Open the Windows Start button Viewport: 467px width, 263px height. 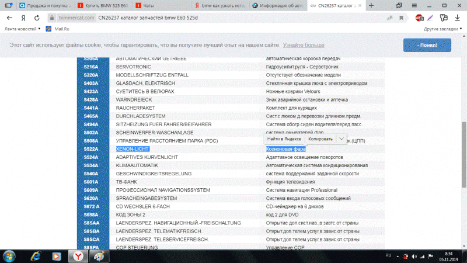pos(9,257)
